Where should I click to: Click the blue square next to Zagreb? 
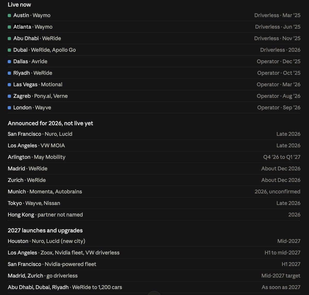click(x=9, y=96)
